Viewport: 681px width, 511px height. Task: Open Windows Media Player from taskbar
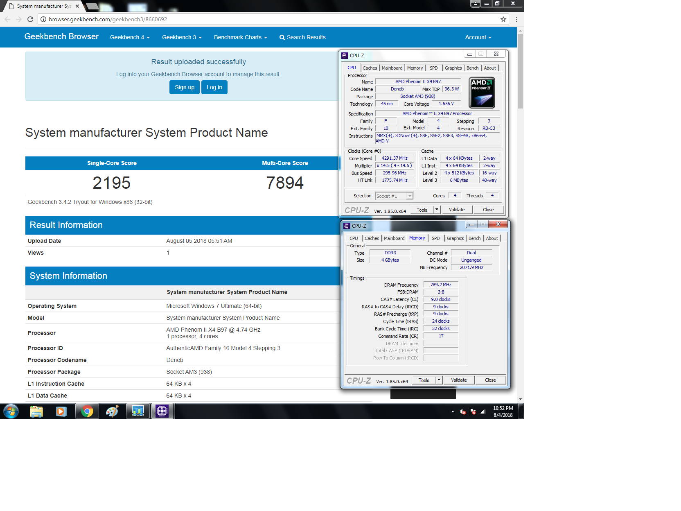pos(61,411)
